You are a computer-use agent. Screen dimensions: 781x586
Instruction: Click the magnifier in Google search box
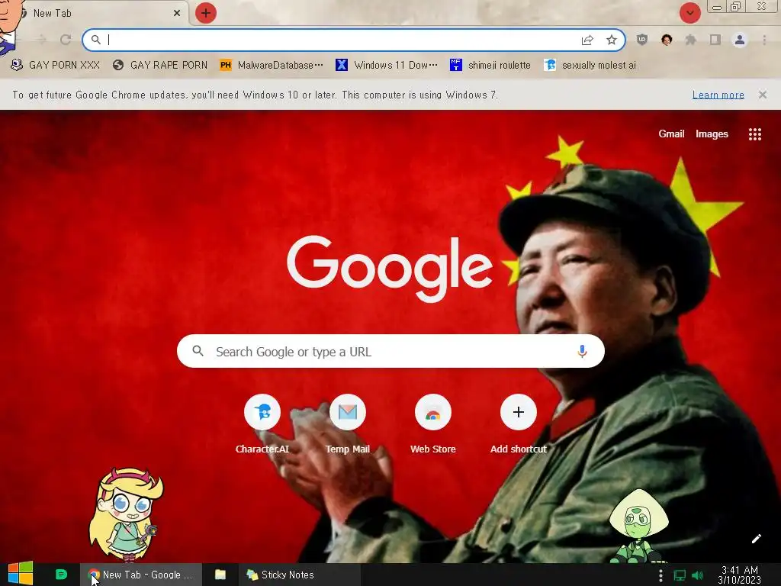tap(198, 351)
